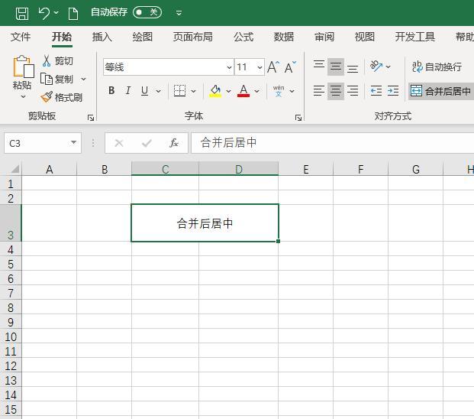This screenshot has height=419, width=474.
Task: Click the Format Painter brush icon
Action: click(47, 97)
